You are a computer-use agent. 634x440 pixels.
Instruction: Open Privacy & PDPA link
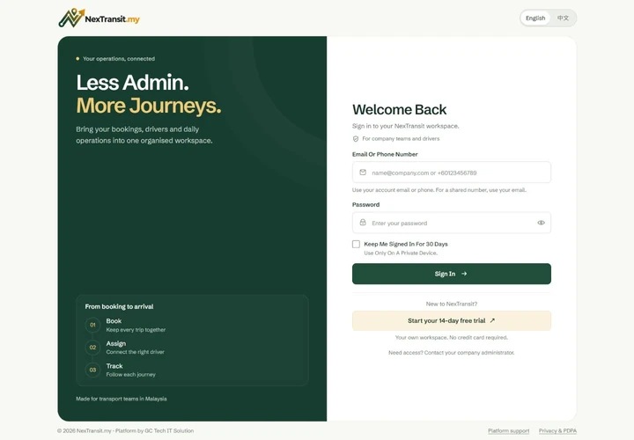[x=557, y=430]
